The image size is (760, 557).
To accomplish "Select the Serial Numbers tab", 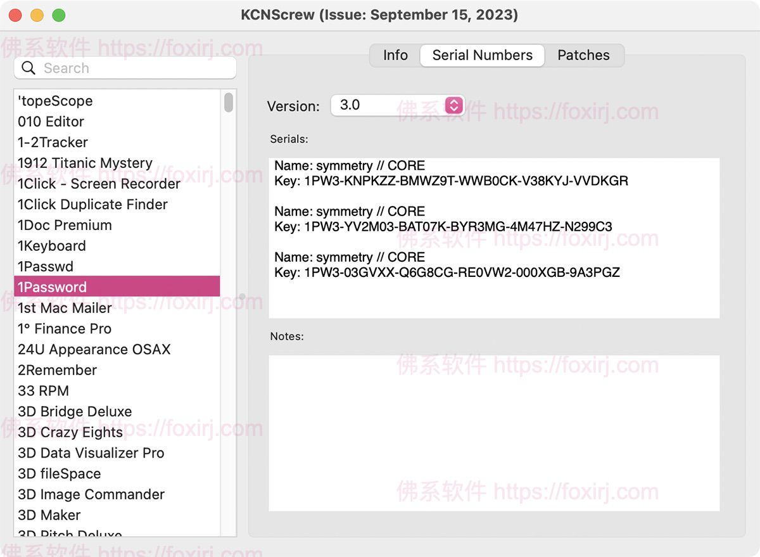I will pos(482,55).
